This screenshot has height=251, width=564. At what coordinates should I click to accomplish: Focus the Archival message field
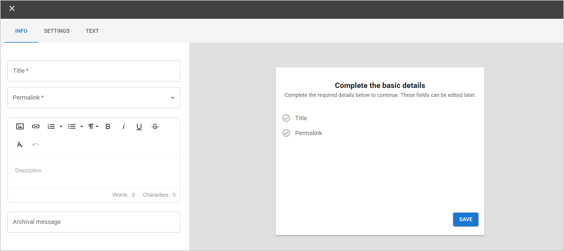click(x=94, y=222)
